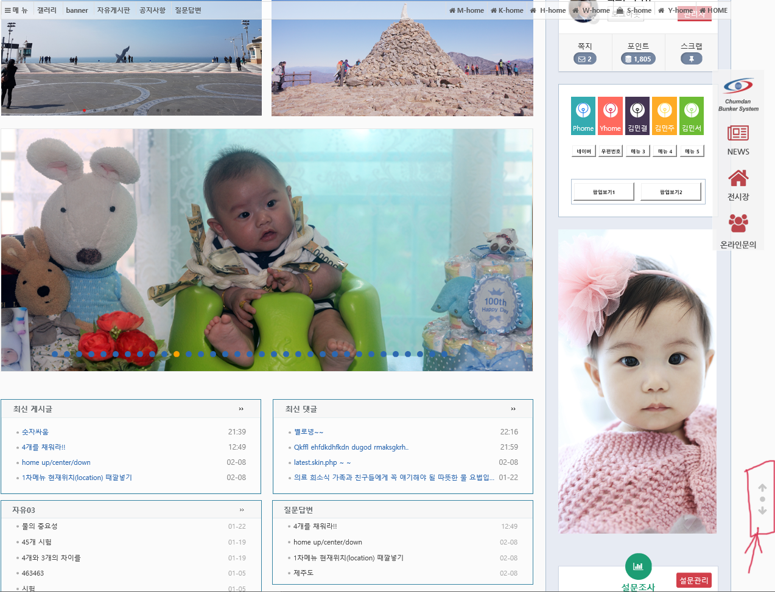This screenshot has width=775, height=592.
Task: Open home up/center/down in 최신 게시글
Action: (56, 462)
